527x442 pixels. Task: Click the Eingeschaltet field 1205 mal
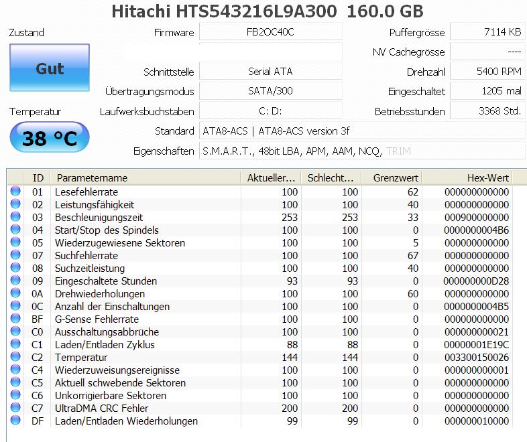point(487,91)
